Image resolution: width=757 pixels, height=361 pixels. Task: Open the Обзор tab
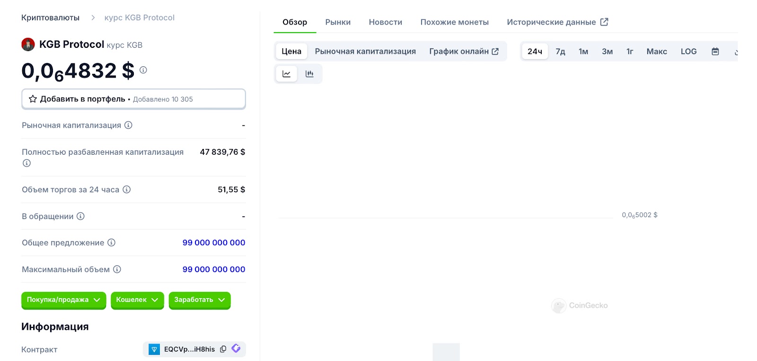coord(295,22)
